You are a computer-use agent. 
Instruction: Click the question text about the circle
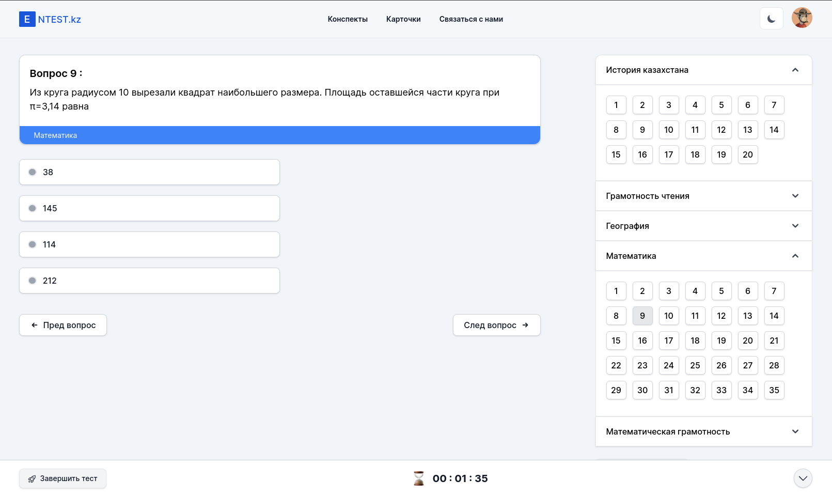(x=264, y=99)
